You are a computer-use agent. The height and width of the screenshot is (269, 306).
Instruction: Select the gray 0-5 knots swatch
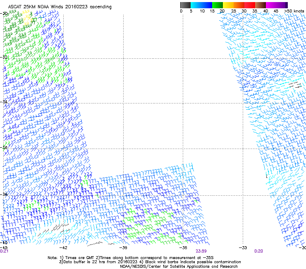point(185,5)
